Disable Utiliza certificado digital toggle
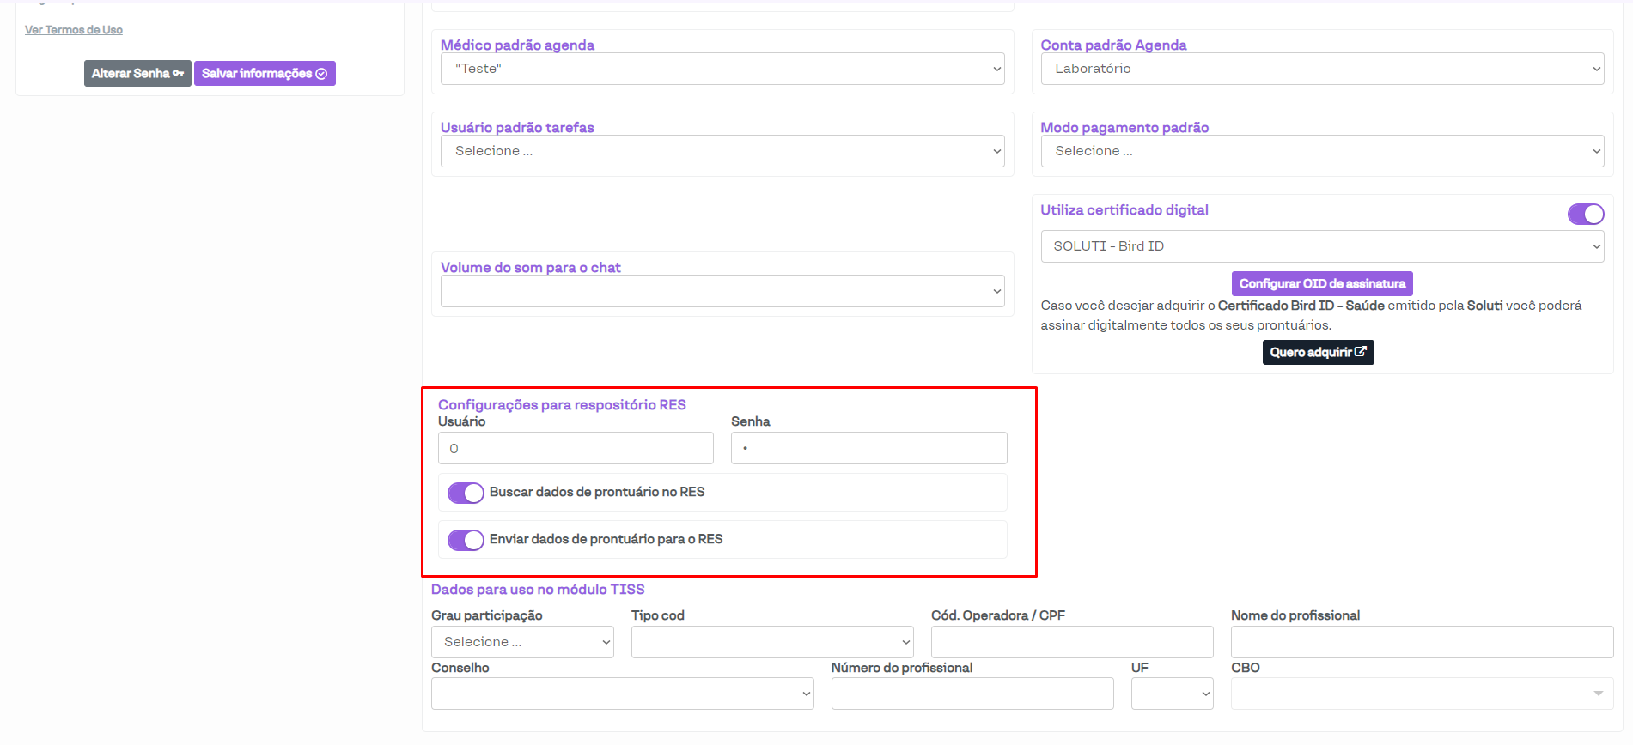1633x745 pixels. [1585, 215]
